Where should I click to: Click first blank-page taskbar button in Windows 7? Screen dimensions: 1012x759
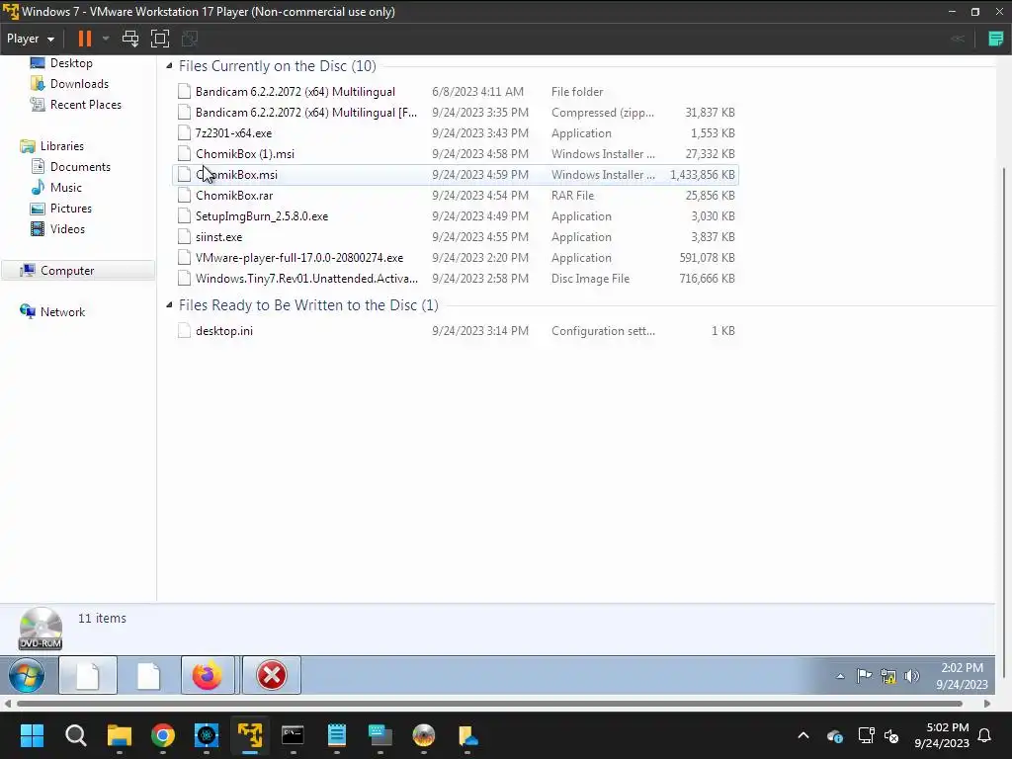click(x=88, y=676)
